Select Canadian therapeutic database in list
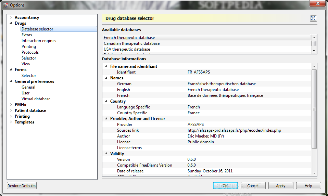This screenshot has height=196, width=328. [x=207, y=43]
